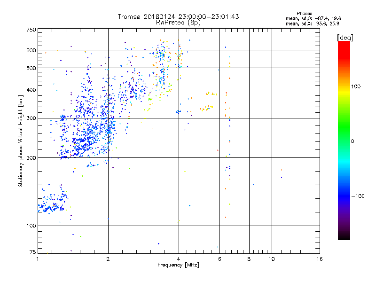The height and width of the screenshot is (282, 376).
Task: Click the 'Phases' statistics heading
Action: [x=304, y=14]
